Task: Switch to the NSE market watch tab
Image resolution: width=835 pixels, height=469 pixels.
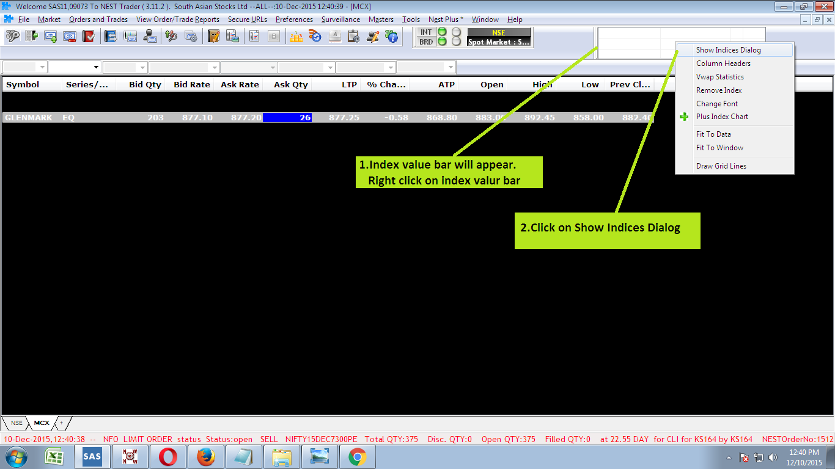Action: coord(16,423)
